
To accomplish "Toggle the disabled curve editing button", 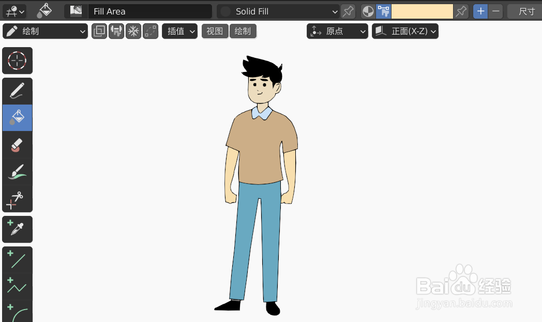I will coord(150,31).
